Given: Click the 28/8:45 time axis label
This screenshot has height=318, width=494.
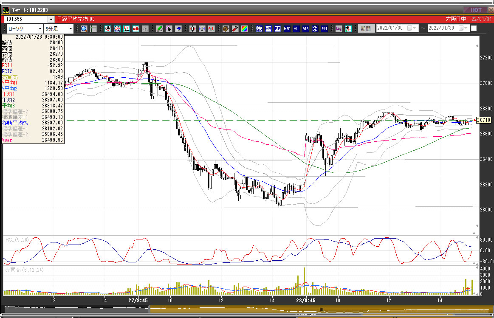Looking at the screenshot, I should point(305,300).
